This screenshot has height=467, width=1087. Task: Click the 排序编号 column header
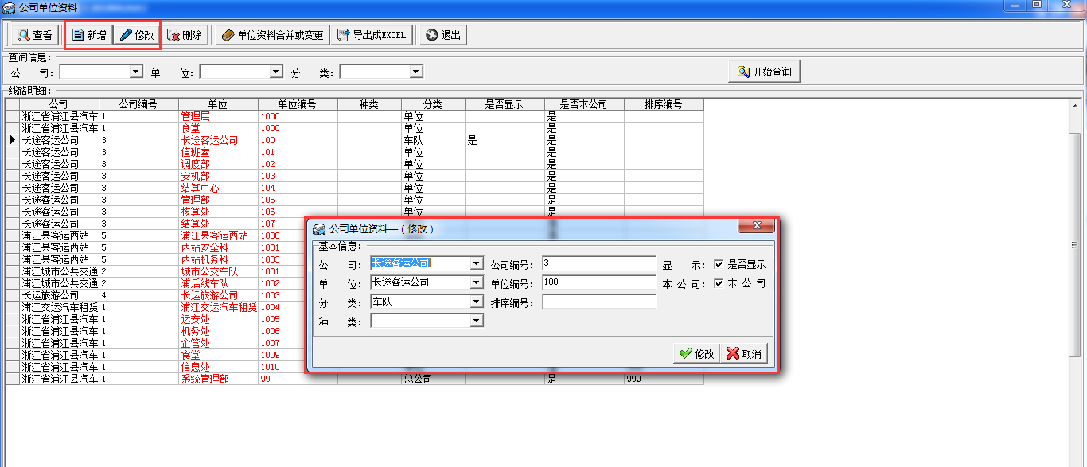(x=664, y=104)
